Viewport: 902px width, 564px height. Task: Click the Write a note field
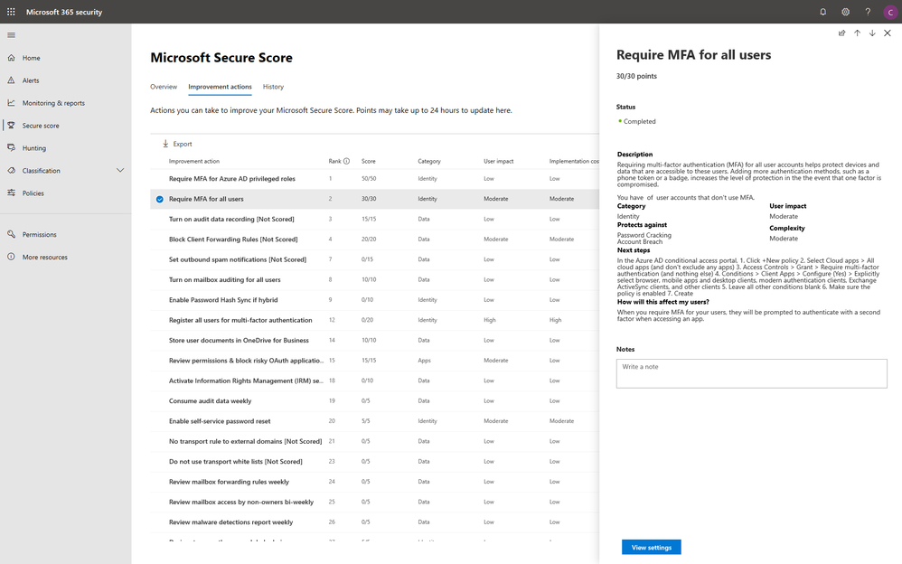751,373
